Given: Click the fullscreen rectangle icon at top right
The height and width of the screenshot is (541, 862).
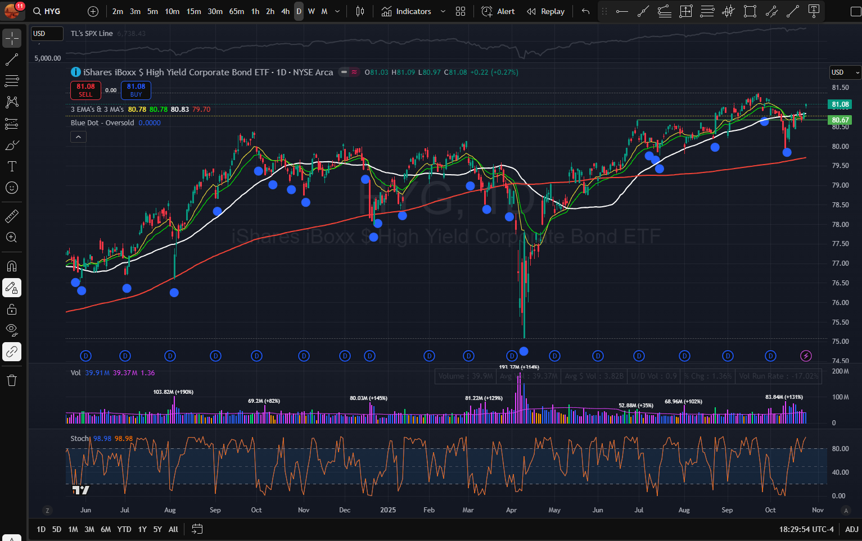Looking at the screenshot, I should coord(856,11).
